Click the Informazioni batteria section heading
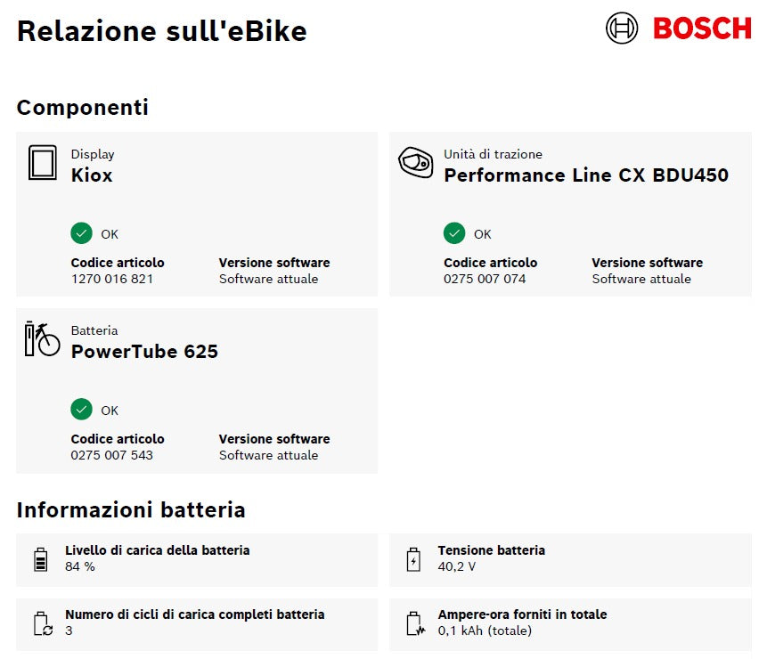767x659 pixels. click(131, 510)
